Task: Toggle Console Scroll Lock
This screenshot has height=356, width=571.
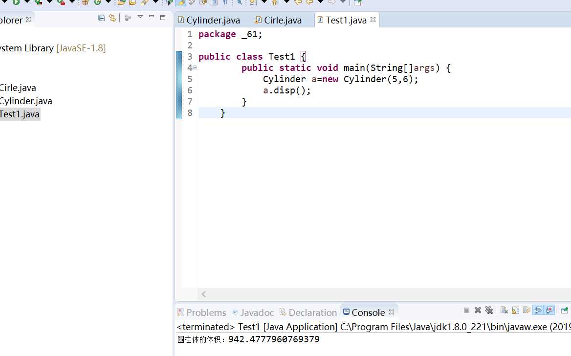Action: (515, 310)
